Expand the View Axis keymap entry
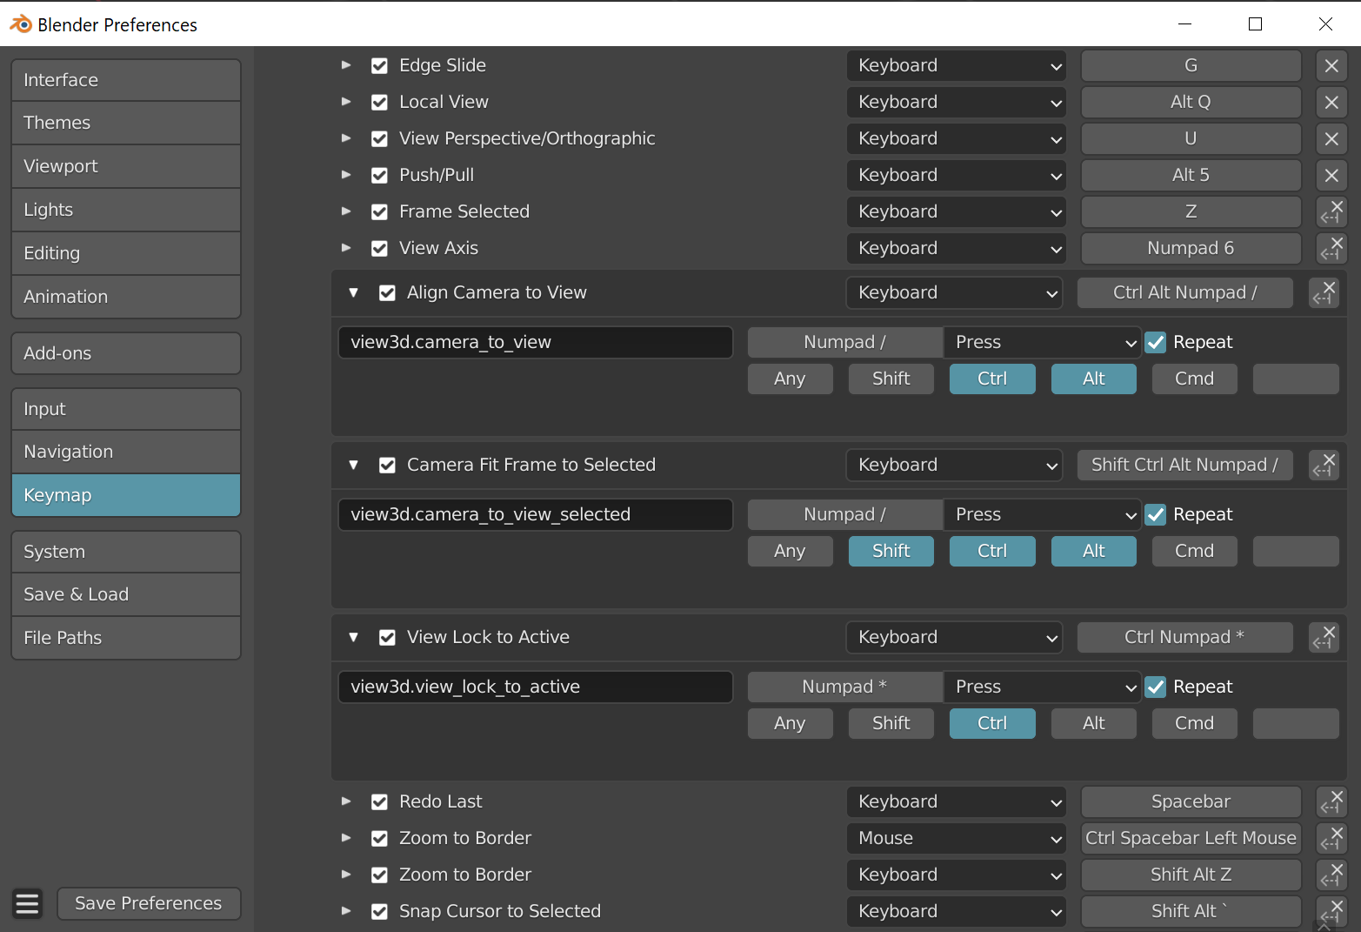The height and width of the screenshot is (932, 1361). 346,249
